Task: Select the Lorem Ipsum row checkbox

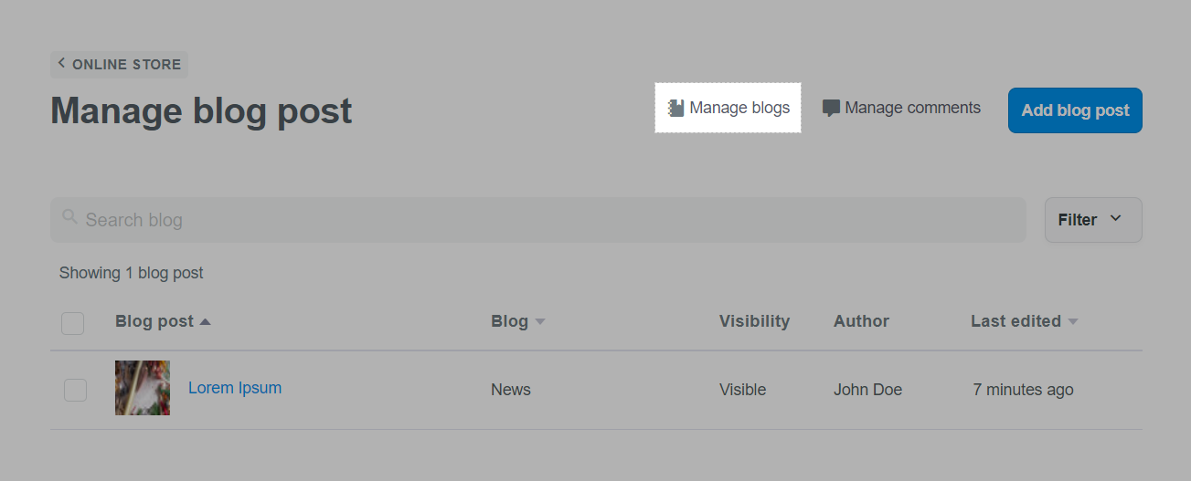Action: (75, 390)
